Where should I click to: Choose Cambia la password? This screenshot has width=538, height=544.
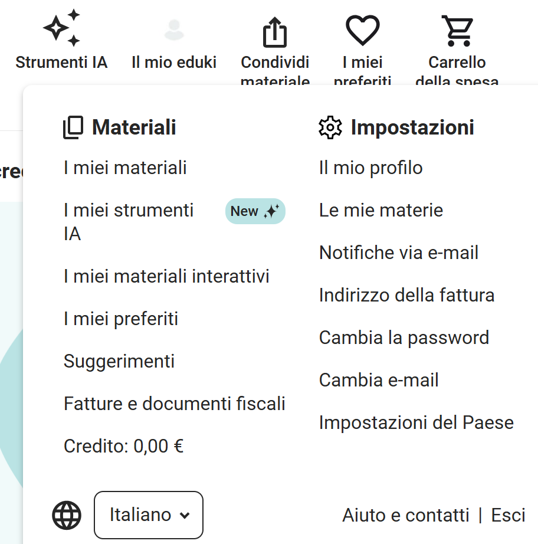click(x=404, y=338)
